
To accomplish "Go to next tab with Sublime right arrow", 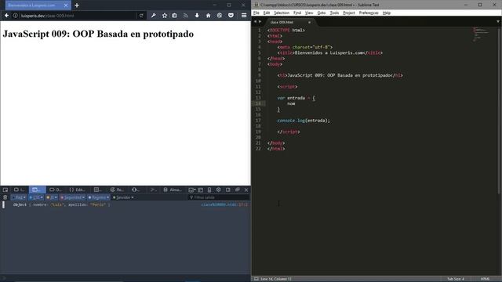I will click(260, 22).
